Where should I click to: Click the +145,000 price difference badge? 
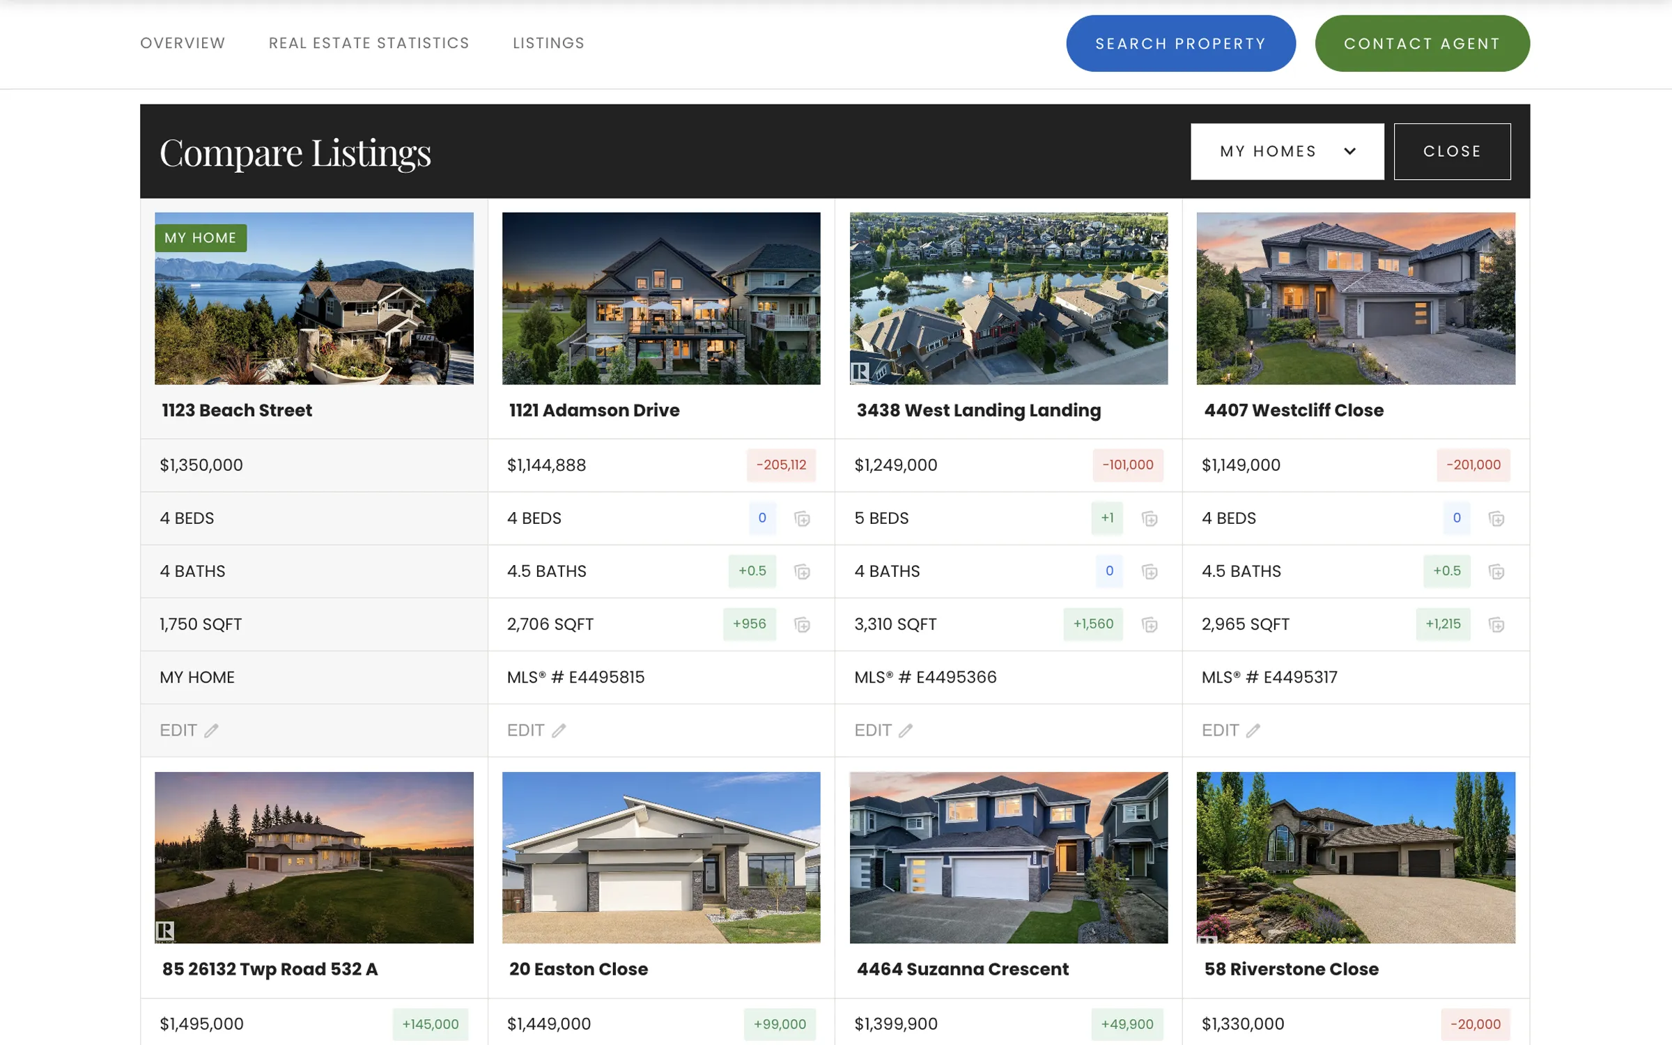coord(431,1024)
